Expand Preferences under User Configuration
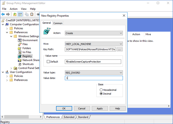The image size is (173, 124). 7,80
